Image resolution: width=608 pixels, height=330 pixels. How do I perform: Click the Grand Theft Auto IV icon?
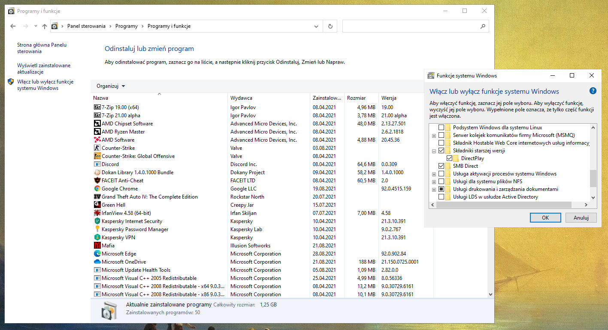97,197
